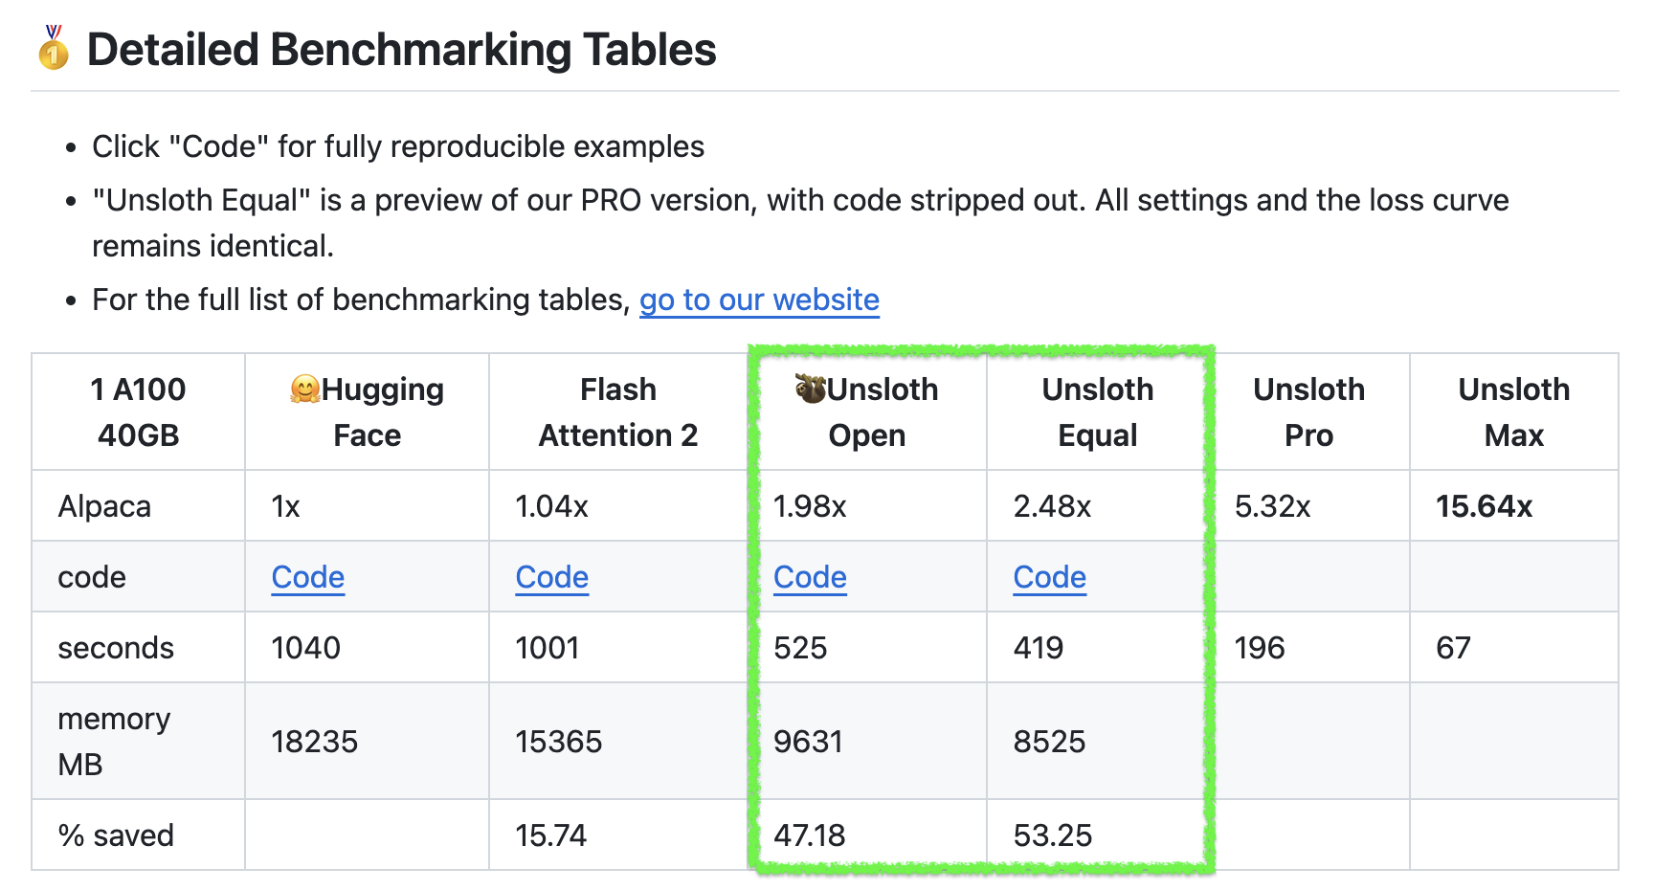1654x890 pixels.
Task: Click 'For the full list of benchmarking tables' text
Action: click(362, 300)
